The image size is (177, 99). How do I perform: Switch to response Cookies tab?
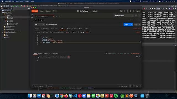tap(40, 53)
